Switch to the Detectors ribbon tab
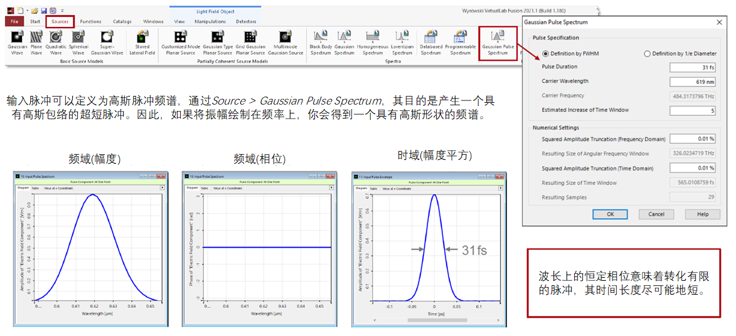The height and width of the screenshot is (336, 736). click(246, 21)
